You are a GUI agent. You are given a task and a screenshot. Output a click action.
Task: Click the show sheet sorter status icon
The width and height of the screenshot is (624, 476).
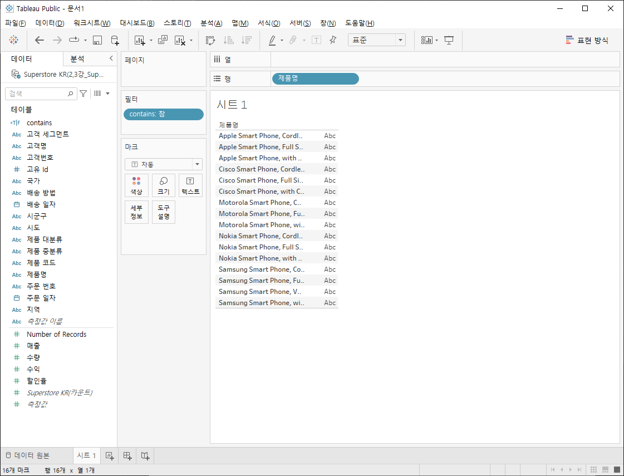click(593, 470)
